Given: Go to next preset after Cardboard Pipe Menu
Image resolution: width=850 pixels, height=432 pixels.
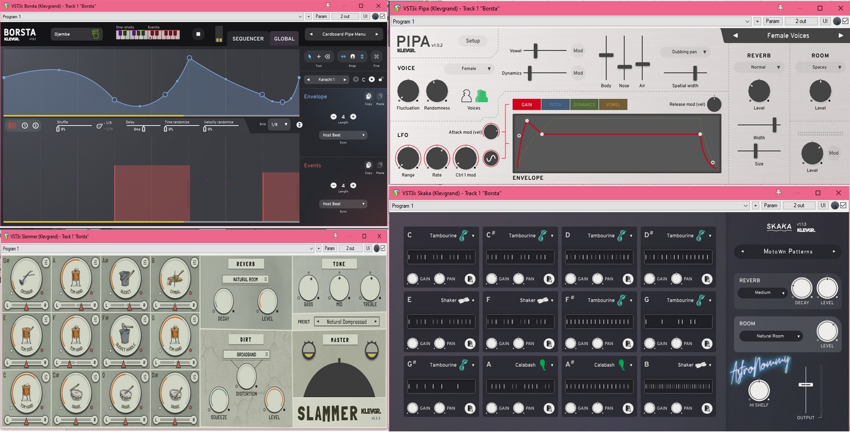Looking at the screenshot, I should coord(377,34).
